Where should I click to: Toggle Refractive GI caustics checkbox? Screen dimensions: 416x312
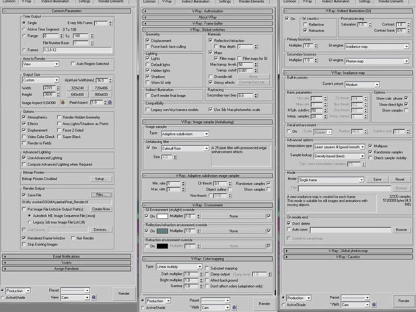point(305,30)
